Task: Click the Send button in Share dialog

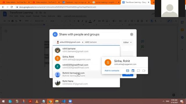Action: (128, 75)
